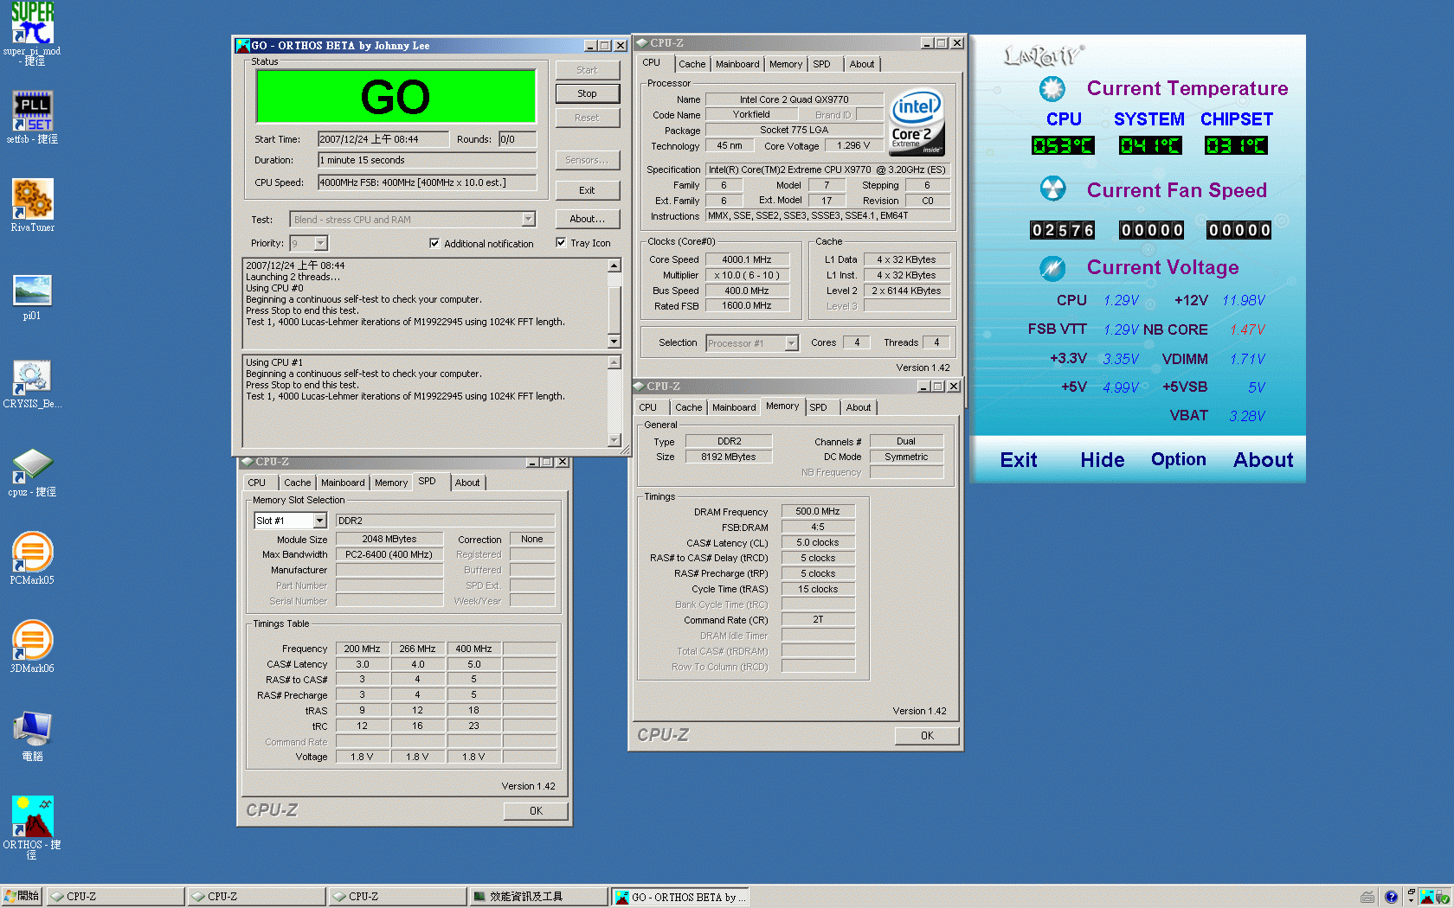The width and height of the screenshot is (1454, 908).
Task: Click the About... button in ORTHOS
Action: 587,219
